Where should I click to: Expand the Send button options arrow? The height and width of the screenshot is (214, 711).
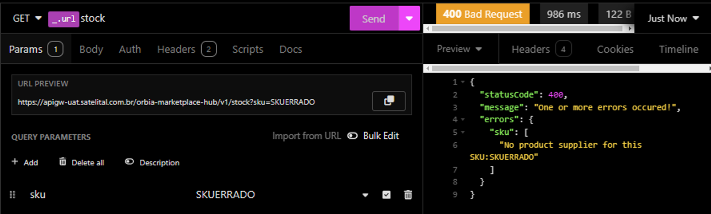[409, 18]
